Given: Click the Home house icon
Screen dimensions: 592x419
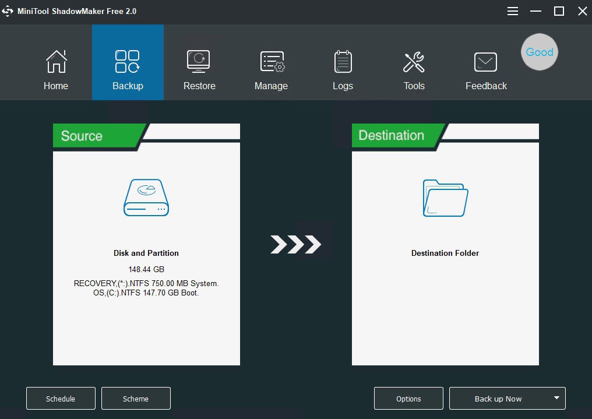Looking at the screenshot, I should 56,62.
